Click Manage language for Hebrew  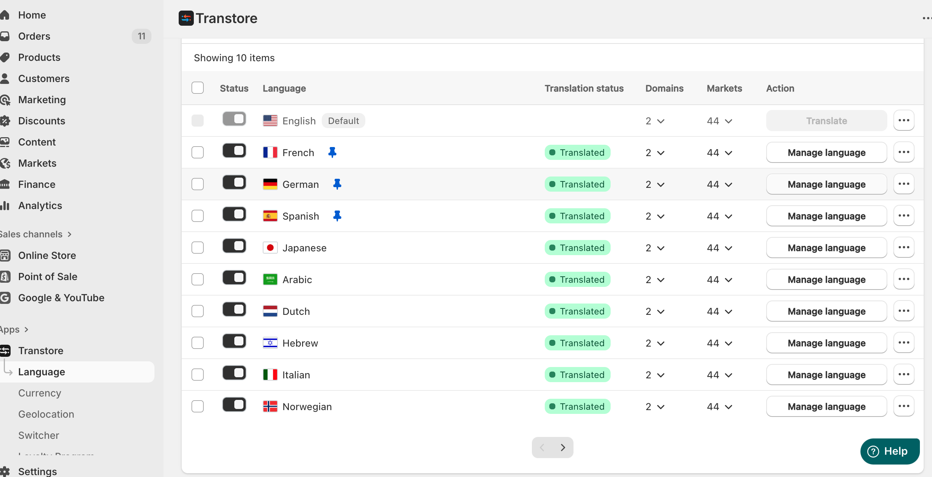point(826,343)
